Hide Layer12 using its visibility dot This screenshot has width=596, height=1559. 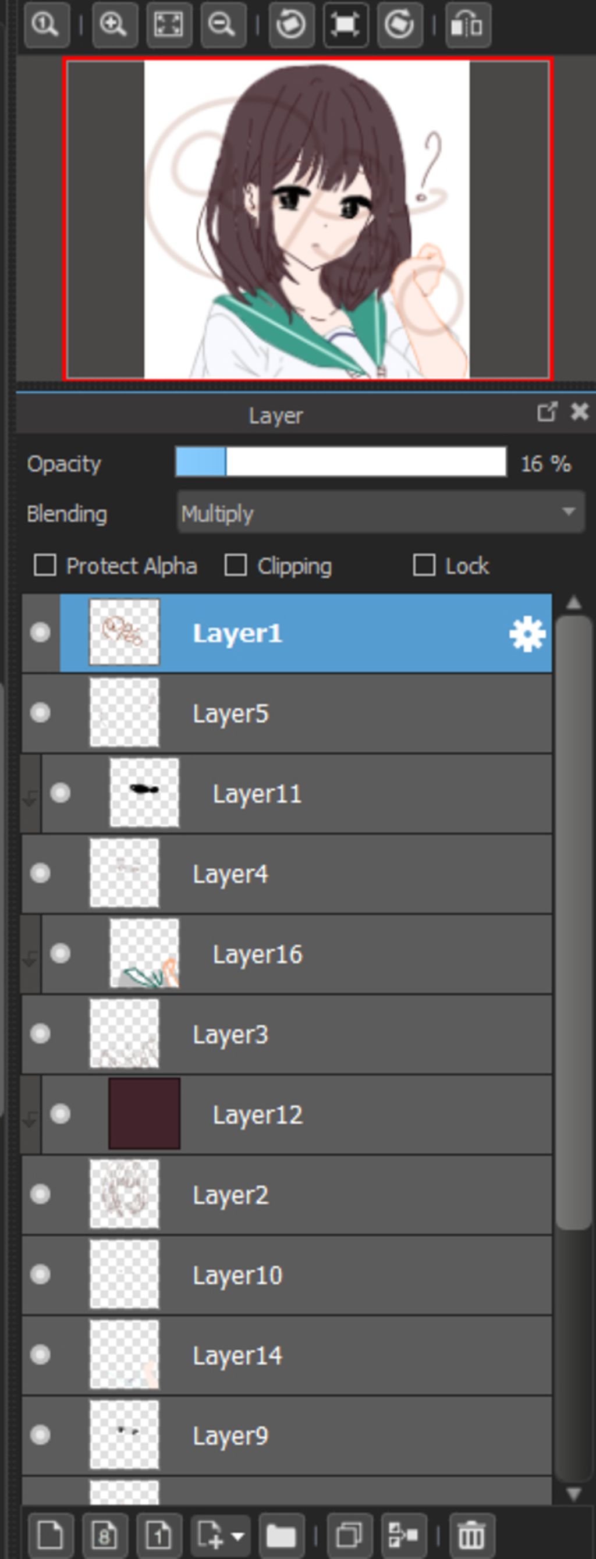tap(60, 1114)
